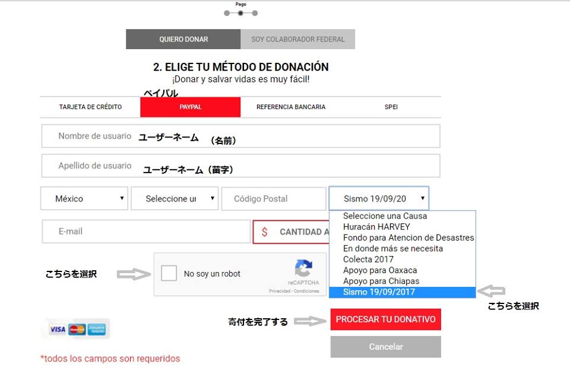Click the reCAPTCHA logo icon
This screenshot has width=570, height=368.
(303, 268)
